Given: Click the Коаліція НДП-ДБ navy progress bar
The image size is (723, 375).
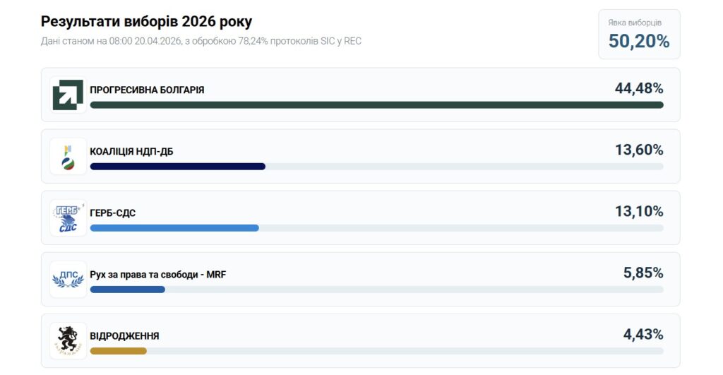Looking at the screenshot, I should pos(177,167).
